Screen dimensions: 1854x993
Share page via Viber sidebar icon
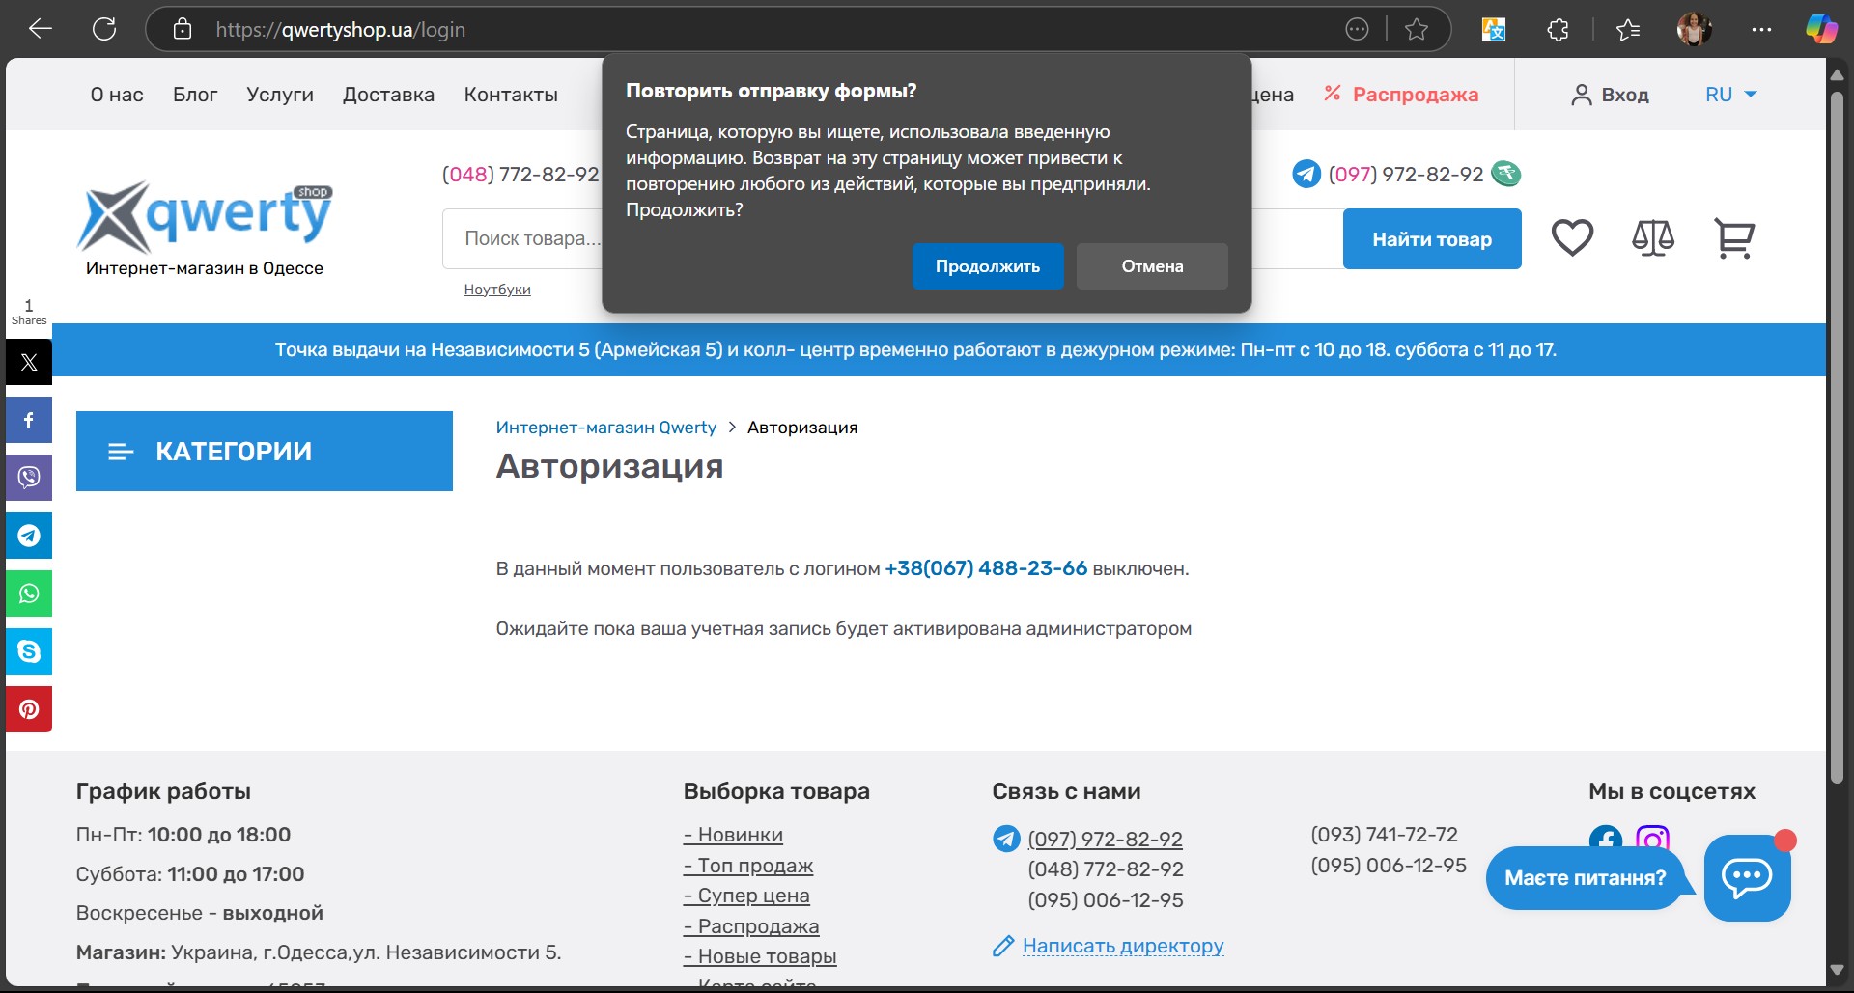click(29, 478)
